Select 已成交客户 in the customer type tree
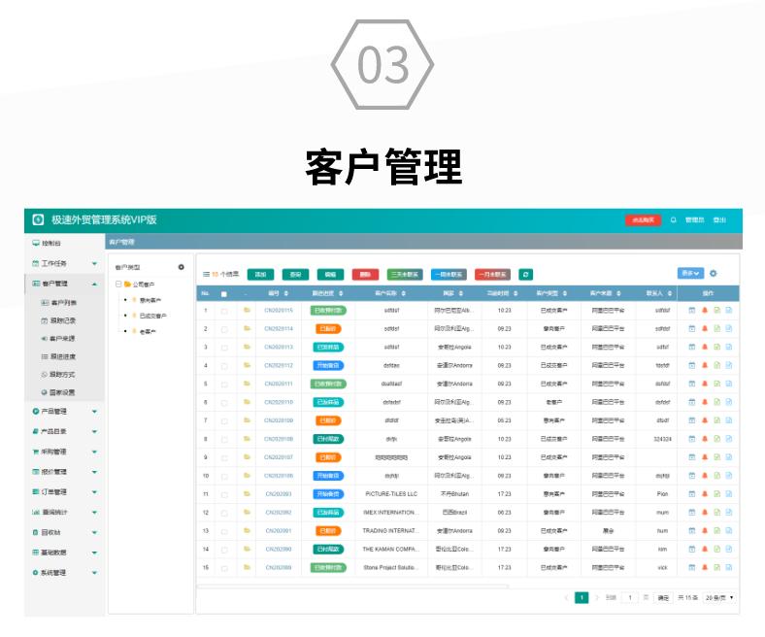Screen dimensions: 765x637 [x=152, y=316]
